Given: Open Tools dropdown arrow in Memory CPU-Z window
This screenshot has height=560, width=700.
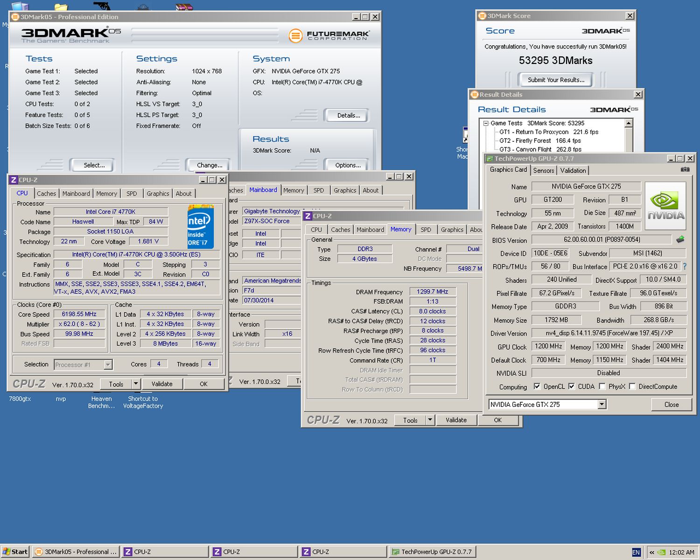Looking at the screenshot, I should click(430, 420).
